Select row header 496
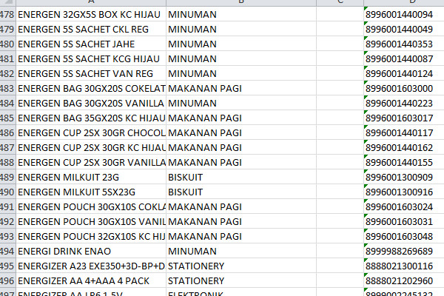This screenshot has width=444, height=296. click(7, 280)
